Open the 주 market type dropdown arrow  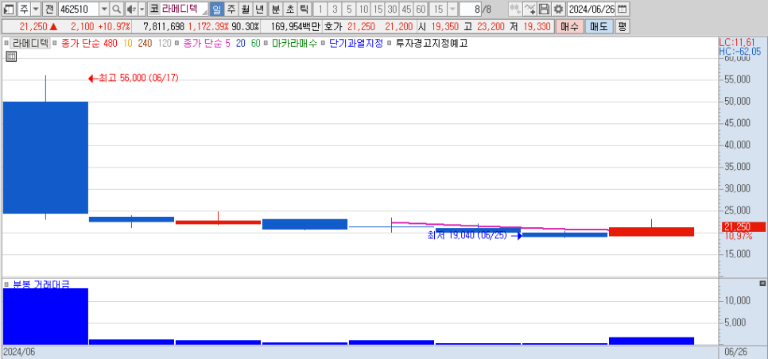click(36, 10)
